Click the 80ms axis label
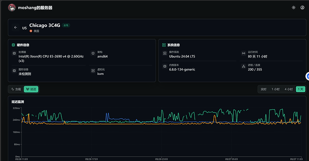The image size is (309, 161). [17, 144]
